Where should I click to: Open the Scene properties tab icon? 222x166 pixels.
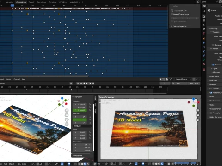[204, 29]
